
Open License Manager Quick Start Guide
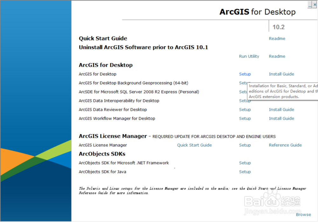[194, 145]
